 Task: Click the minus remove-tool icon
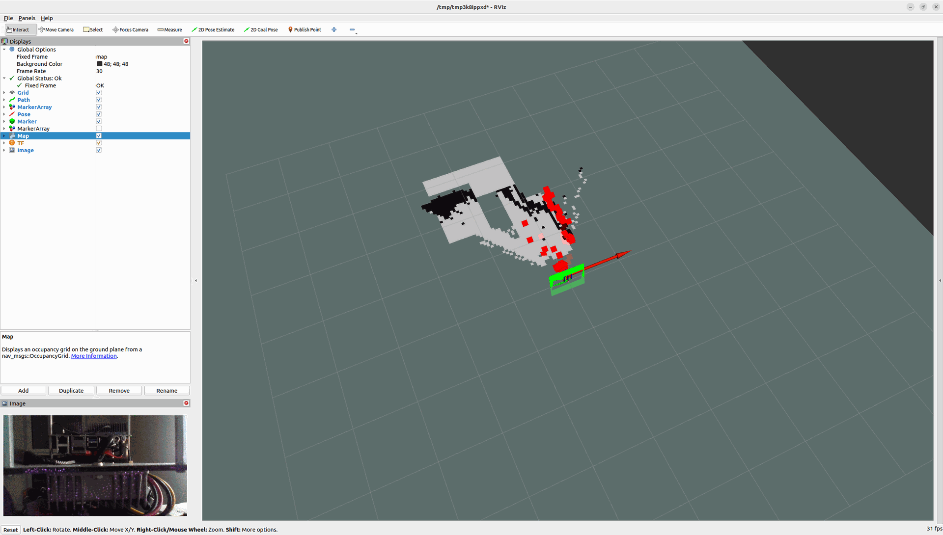pos(352,30)
